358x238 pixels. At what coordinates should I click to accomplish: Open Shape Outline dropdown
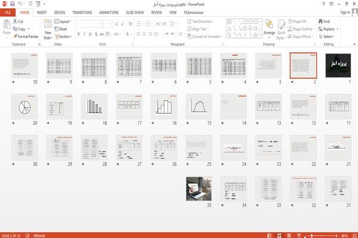[301, 29]
